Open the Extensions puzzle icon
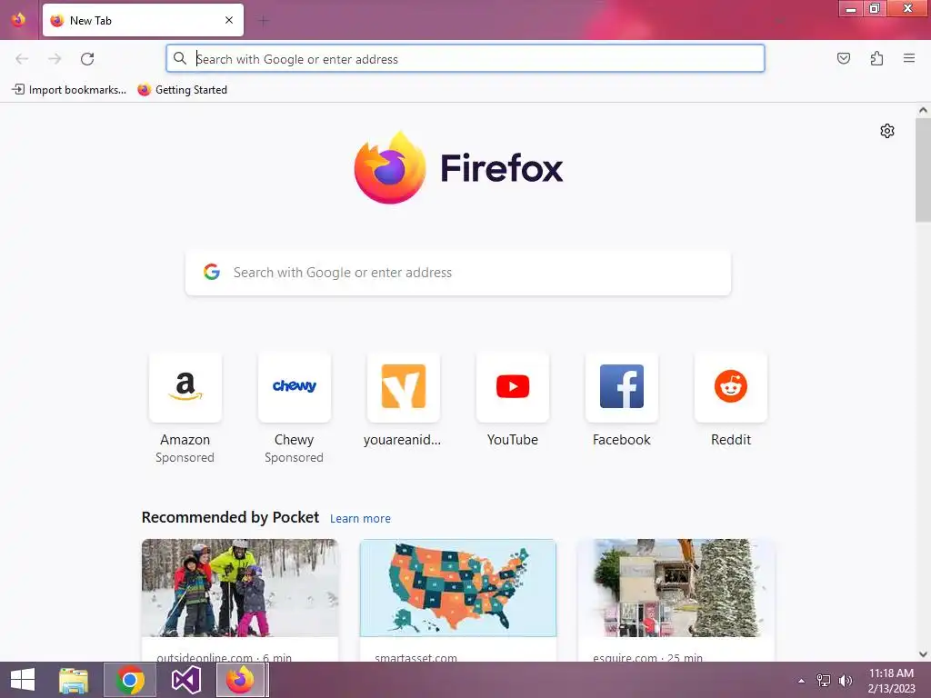This screenshot has width=931, height=698. pos(876,58)
